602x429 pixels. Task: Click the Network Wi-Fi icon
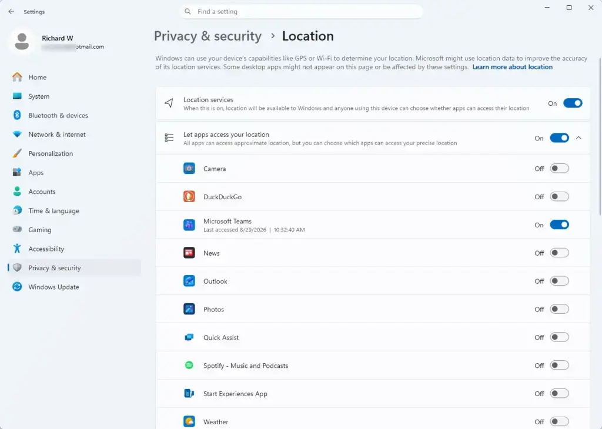click(x=17, y=135)
